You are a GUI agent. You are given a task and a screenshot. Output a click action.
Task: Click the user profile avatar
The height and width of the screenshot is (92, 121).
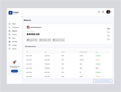pos(108,12)
